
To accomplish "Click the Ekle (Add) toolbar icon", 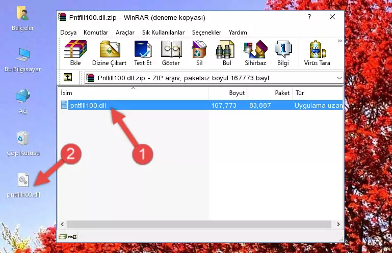I will 75,53.
